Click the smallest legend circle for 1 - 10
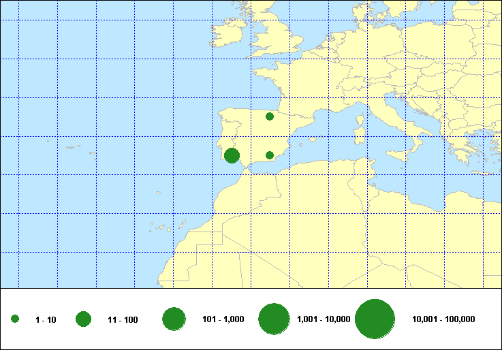Screen dimensions: 502x350 point(15,319)
